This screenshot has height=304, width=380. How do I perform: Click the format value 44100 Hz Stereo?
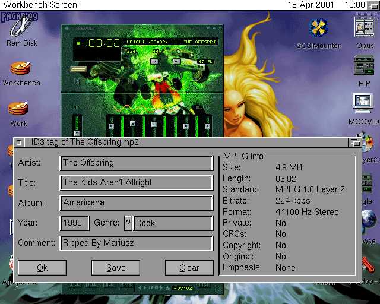point(307,212)
